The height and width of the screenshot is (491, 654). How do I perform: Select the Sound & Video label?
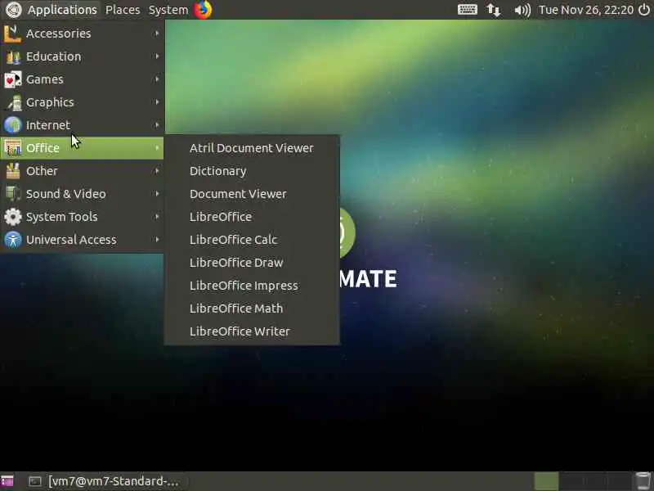(66, 194)
